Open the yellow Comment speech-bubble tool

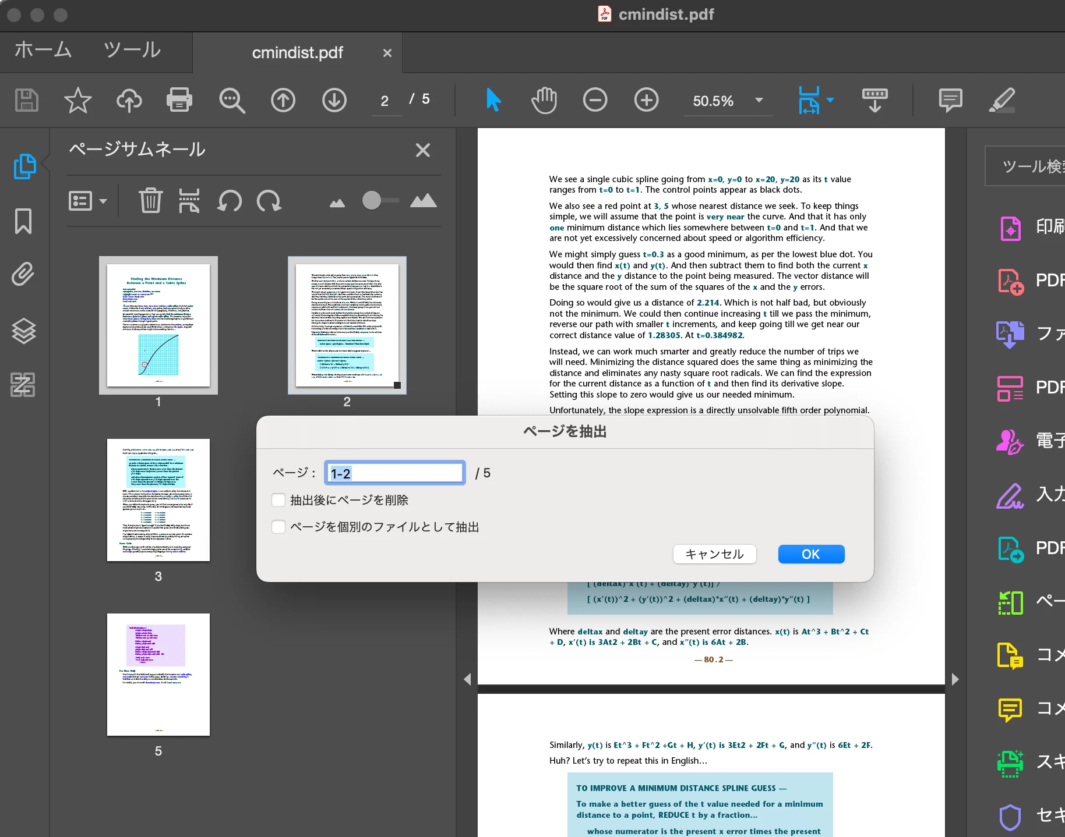point(1011,710)
